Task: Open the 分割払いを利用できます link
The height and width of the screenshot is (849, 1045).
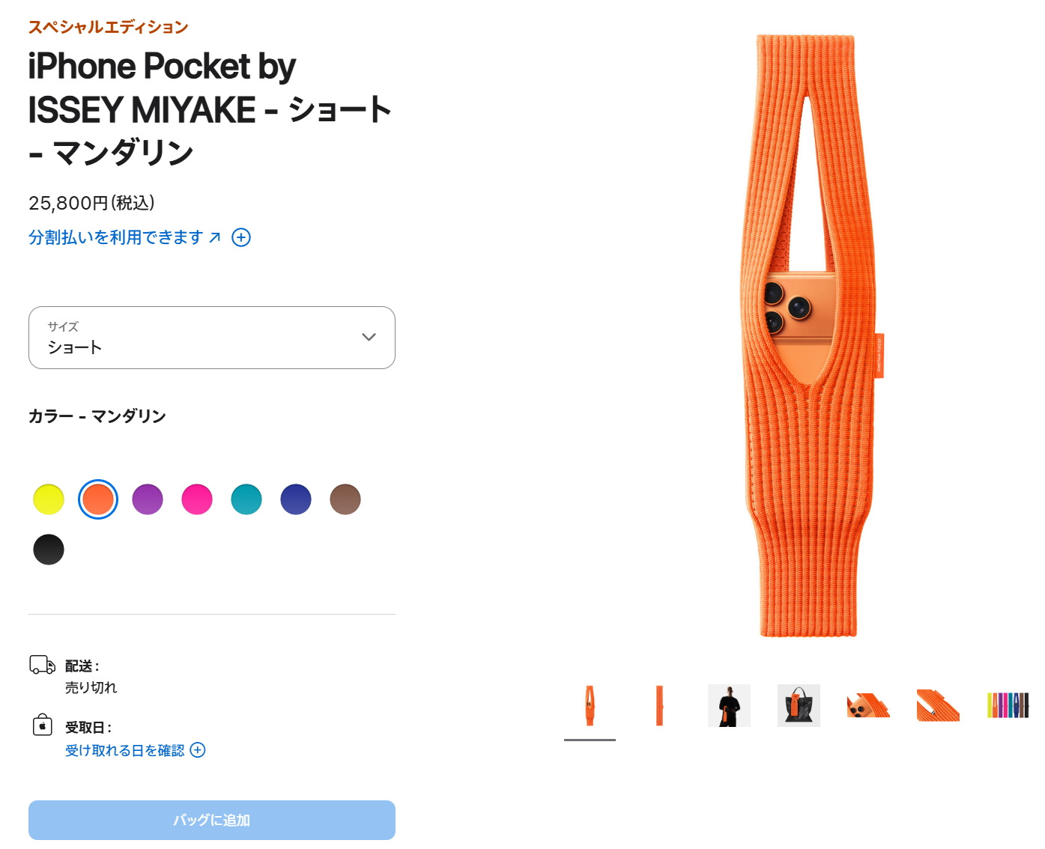Action: [x=116, y=237]
